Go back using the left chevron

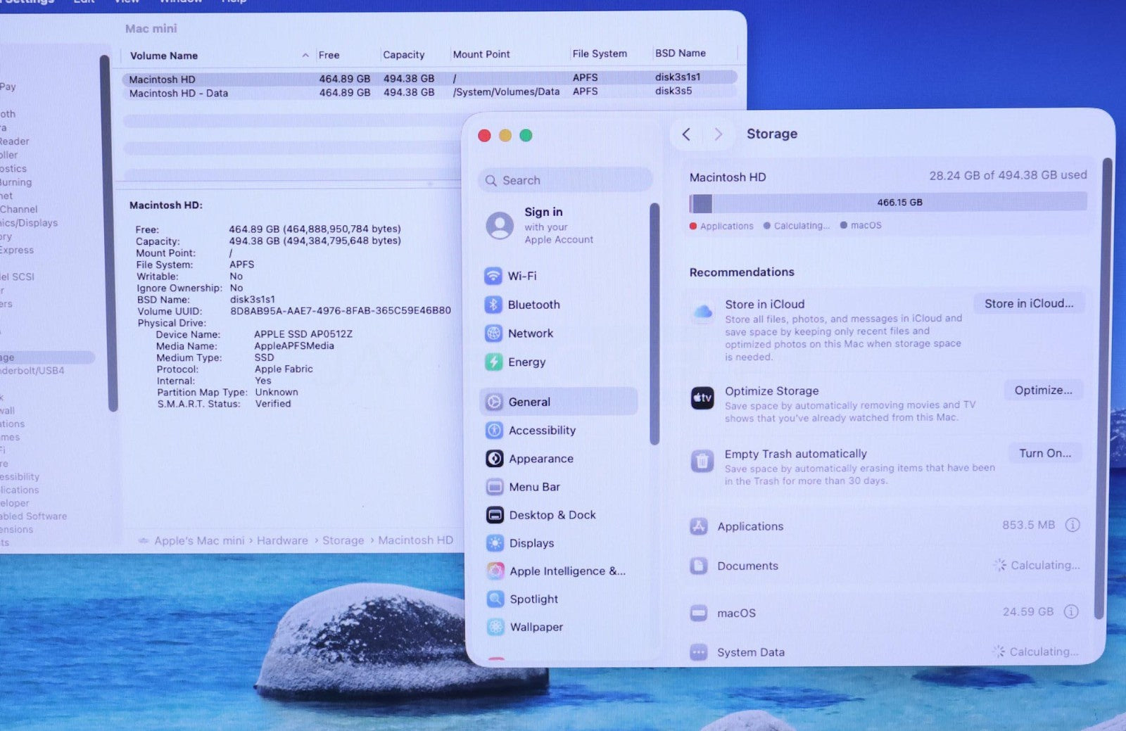tap(687, 134)
